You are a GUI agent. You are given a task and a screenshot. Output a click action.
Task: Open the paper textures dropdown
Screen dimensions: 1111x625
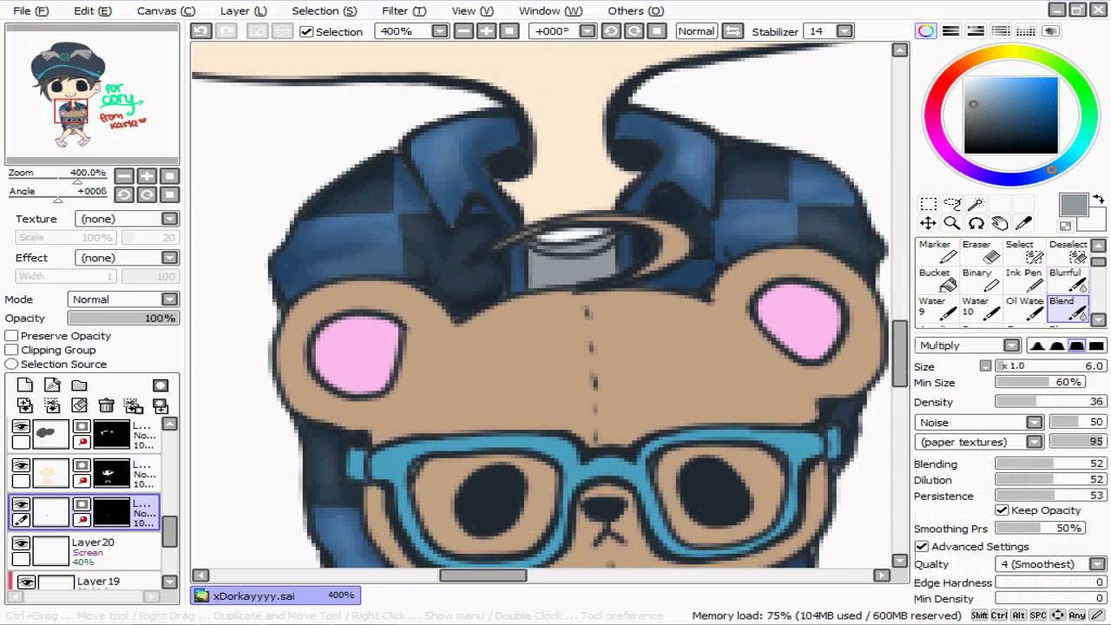(x=1034, y=442)
